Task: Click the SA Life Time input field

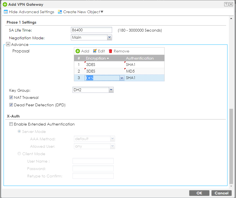Action: click(x=91, y=30)
